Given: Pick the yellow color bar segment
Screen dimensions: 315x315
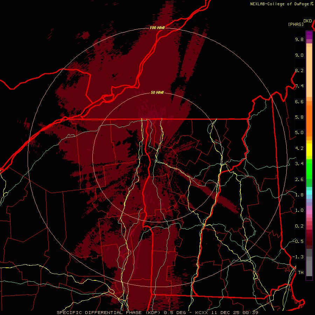Looking at the screenshot, I should (309, 150).
